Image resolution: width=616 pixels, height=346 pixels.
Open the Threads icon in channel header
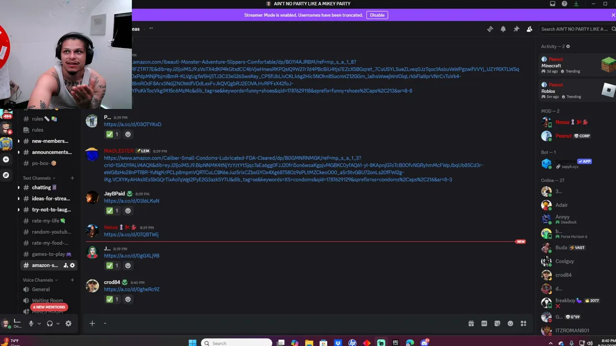(x=490, y=29)
